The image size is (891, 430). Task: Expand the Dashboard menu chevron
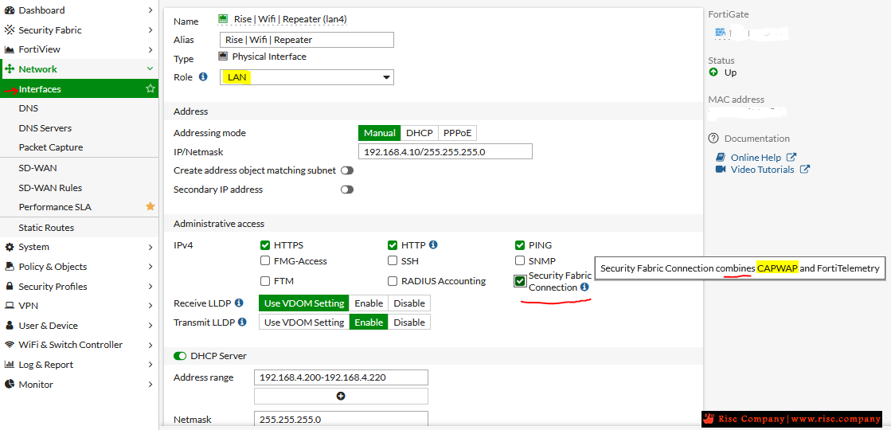pos(150,10)
